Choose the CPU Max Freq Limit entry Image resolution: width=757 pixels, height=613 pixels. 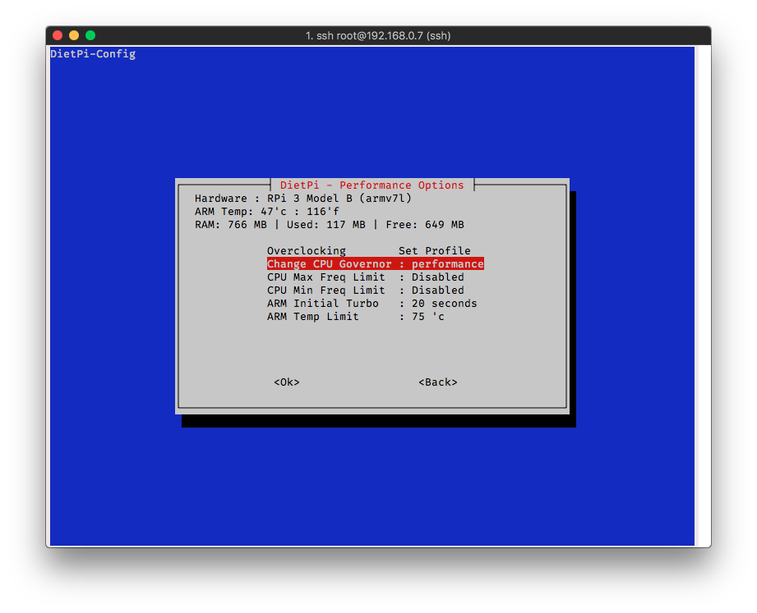pos(366,277)
